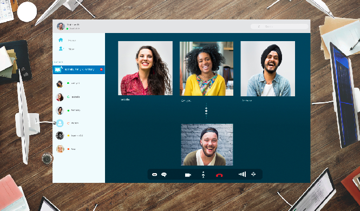Click the Search field in the header
The height and width of the screenshot is (211, 360).
coord(279,27)
